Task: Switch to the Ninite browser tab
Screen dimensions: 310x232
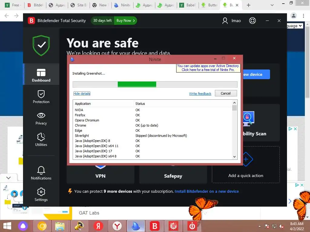Action: tap(123, 5)
